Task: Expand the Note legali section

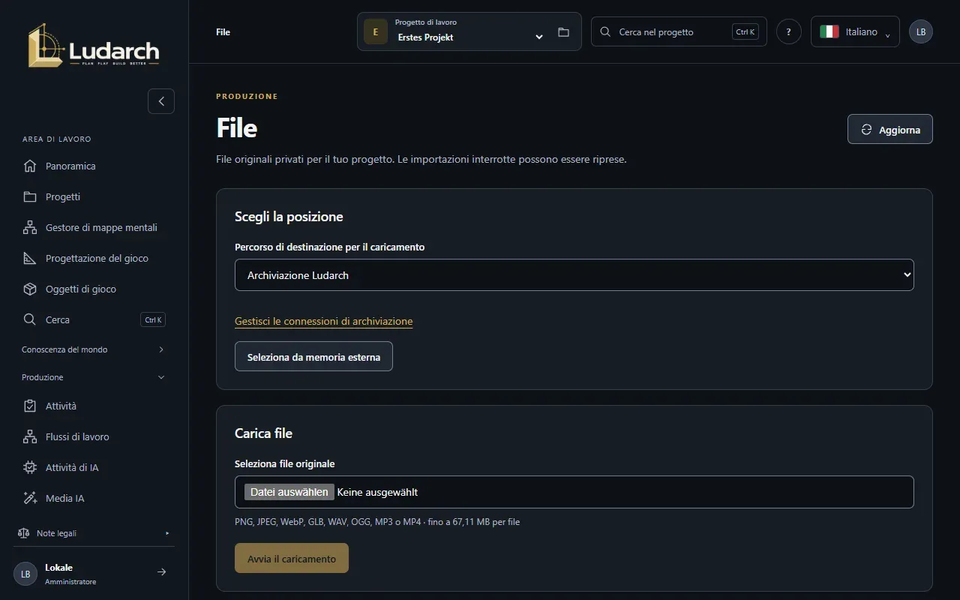Action: pyautogui.click(x=94, y=533)
